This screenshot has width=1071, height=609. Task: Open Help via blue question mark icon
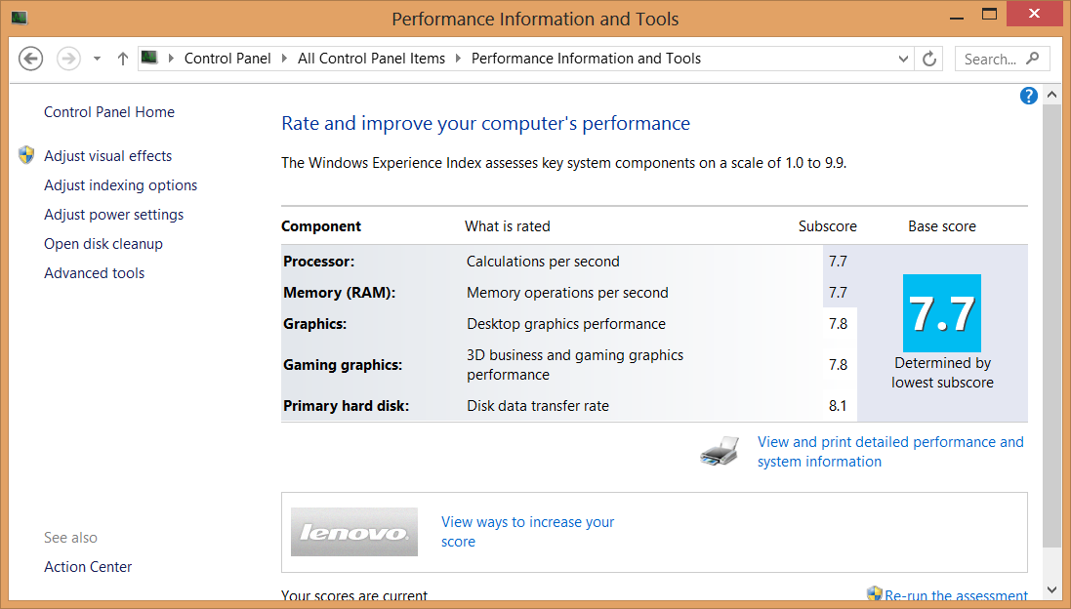1028,96
